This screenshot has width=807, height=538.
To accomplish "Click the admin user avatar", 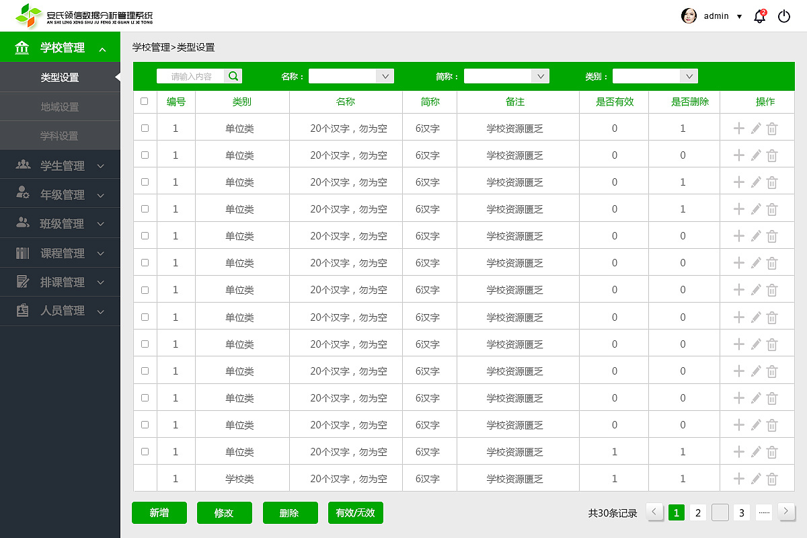I will tap(689, 15).
